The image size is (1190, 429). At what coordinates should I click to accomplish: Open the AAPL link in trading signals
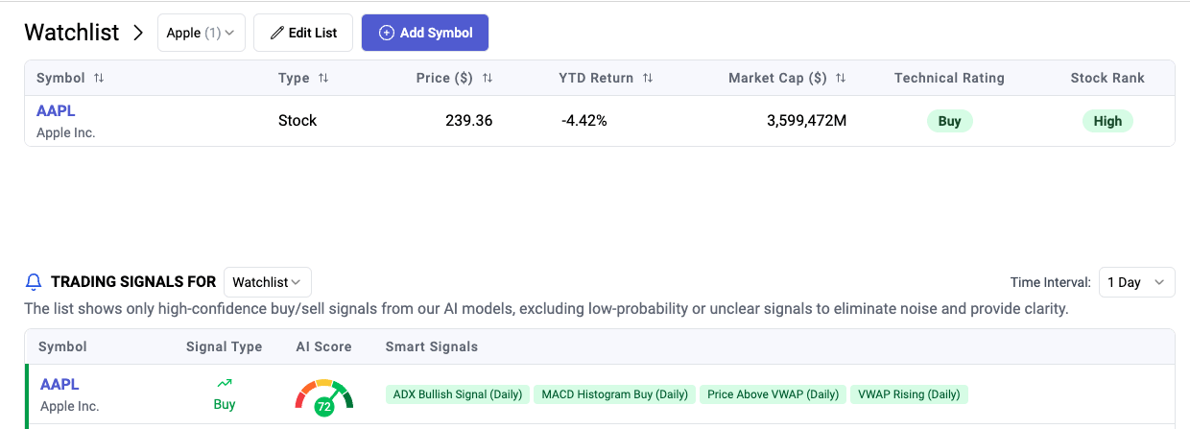coord(59,384)
